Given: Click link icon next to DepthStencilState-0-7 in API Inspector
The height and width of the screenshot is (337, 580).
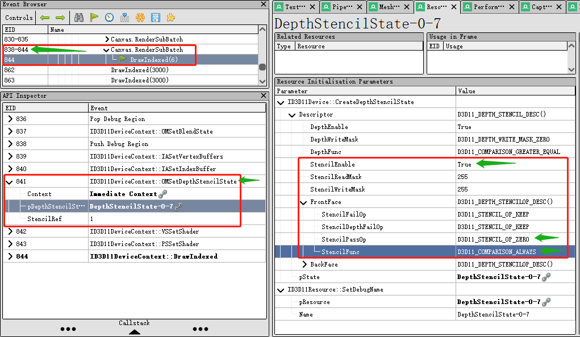Looking at the screenshot, I should (x=179, y=206).
